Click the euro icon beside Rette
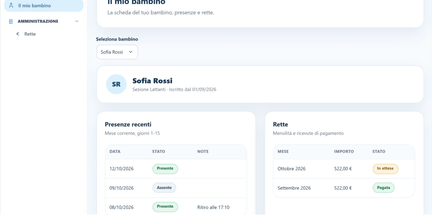Viewport: 432px width, 215px height. point(18,34)
